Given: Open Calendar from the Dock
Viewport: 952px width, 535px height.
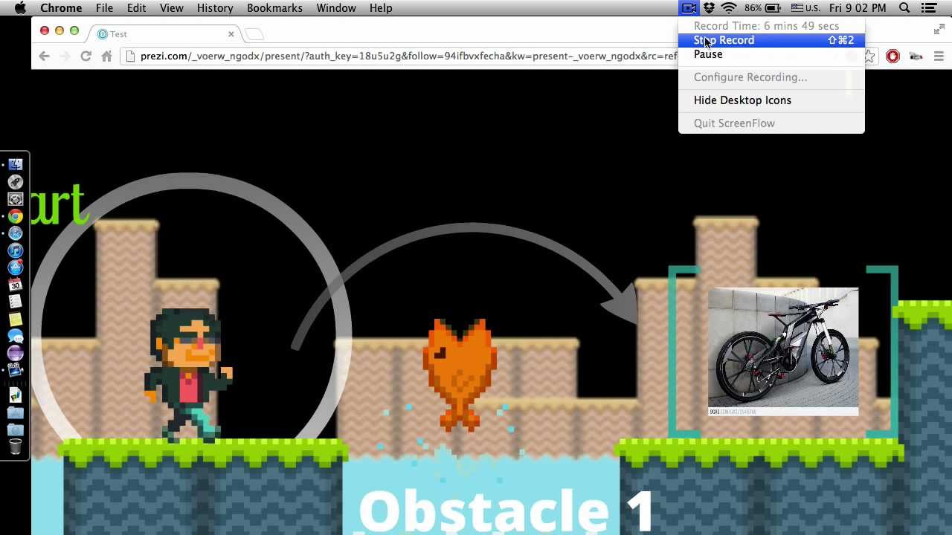Looking at the screenshot, I should [15, 285].
